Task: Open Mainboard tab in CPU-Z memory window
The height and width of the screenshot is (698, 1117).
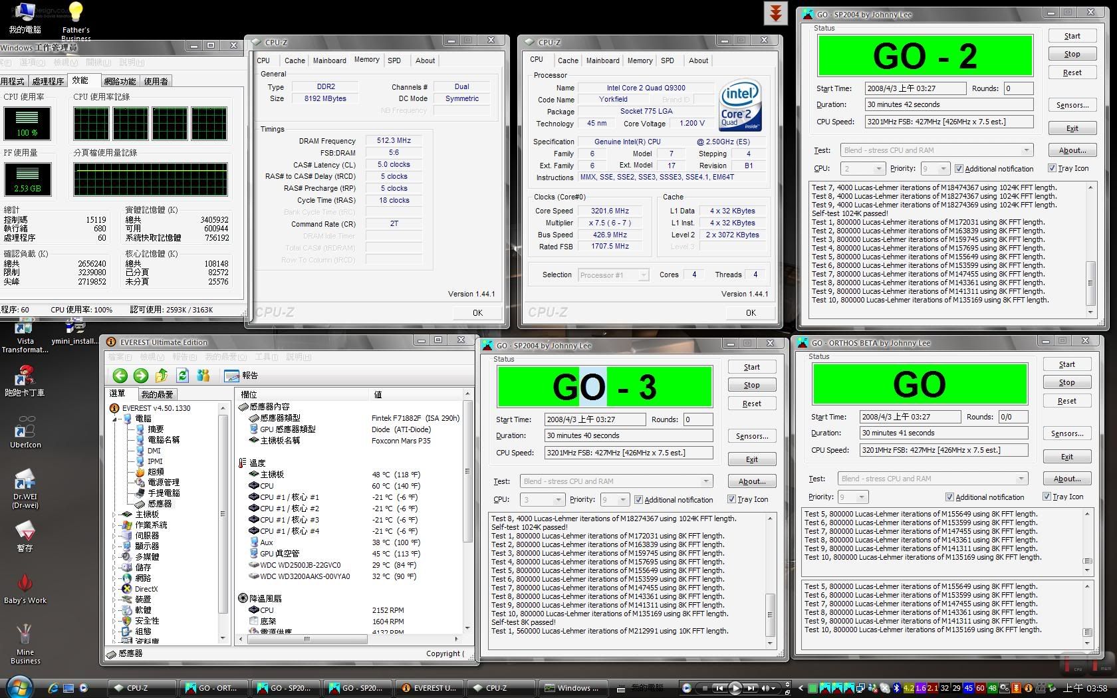Action: tap(330, 60)
